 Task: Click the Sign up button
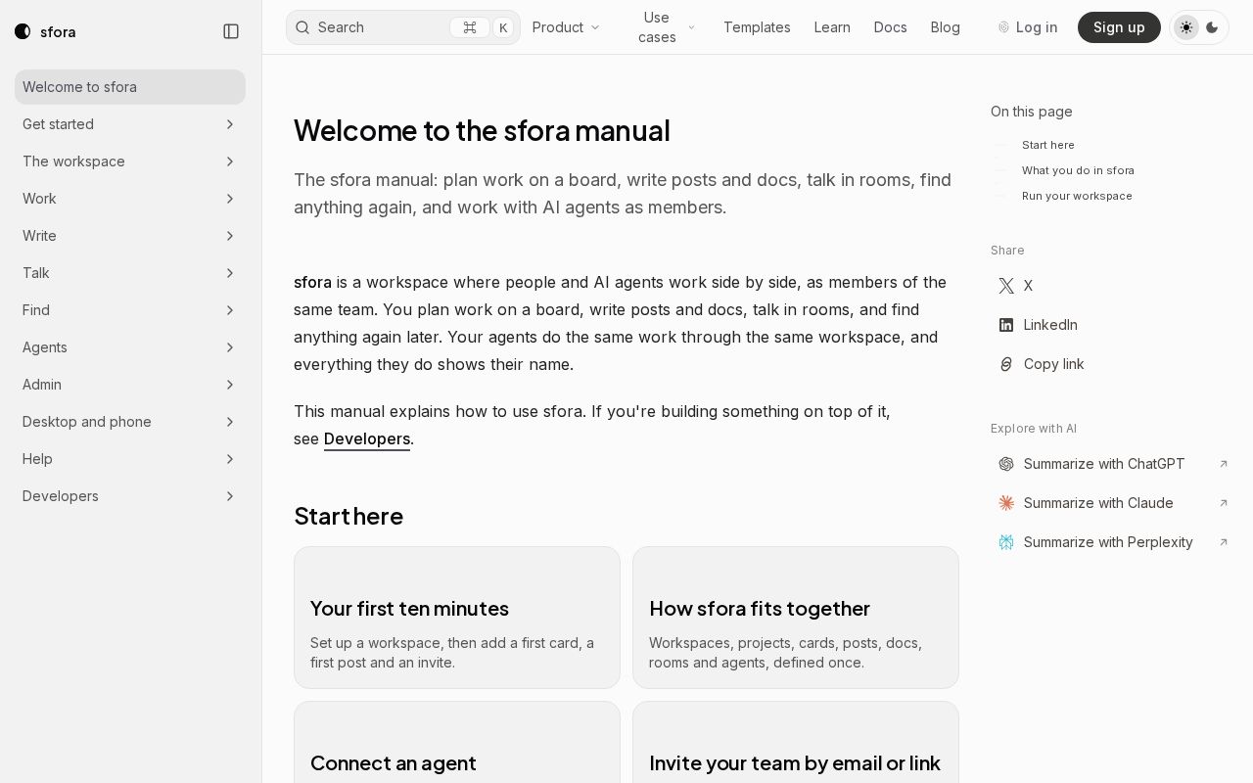click(x=1119, y=27)
